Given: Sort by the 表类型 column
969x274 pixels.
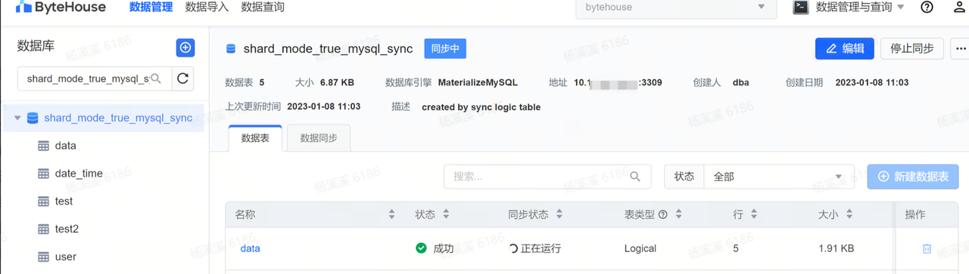Looking at the screenshot, I should click(679, 214).
